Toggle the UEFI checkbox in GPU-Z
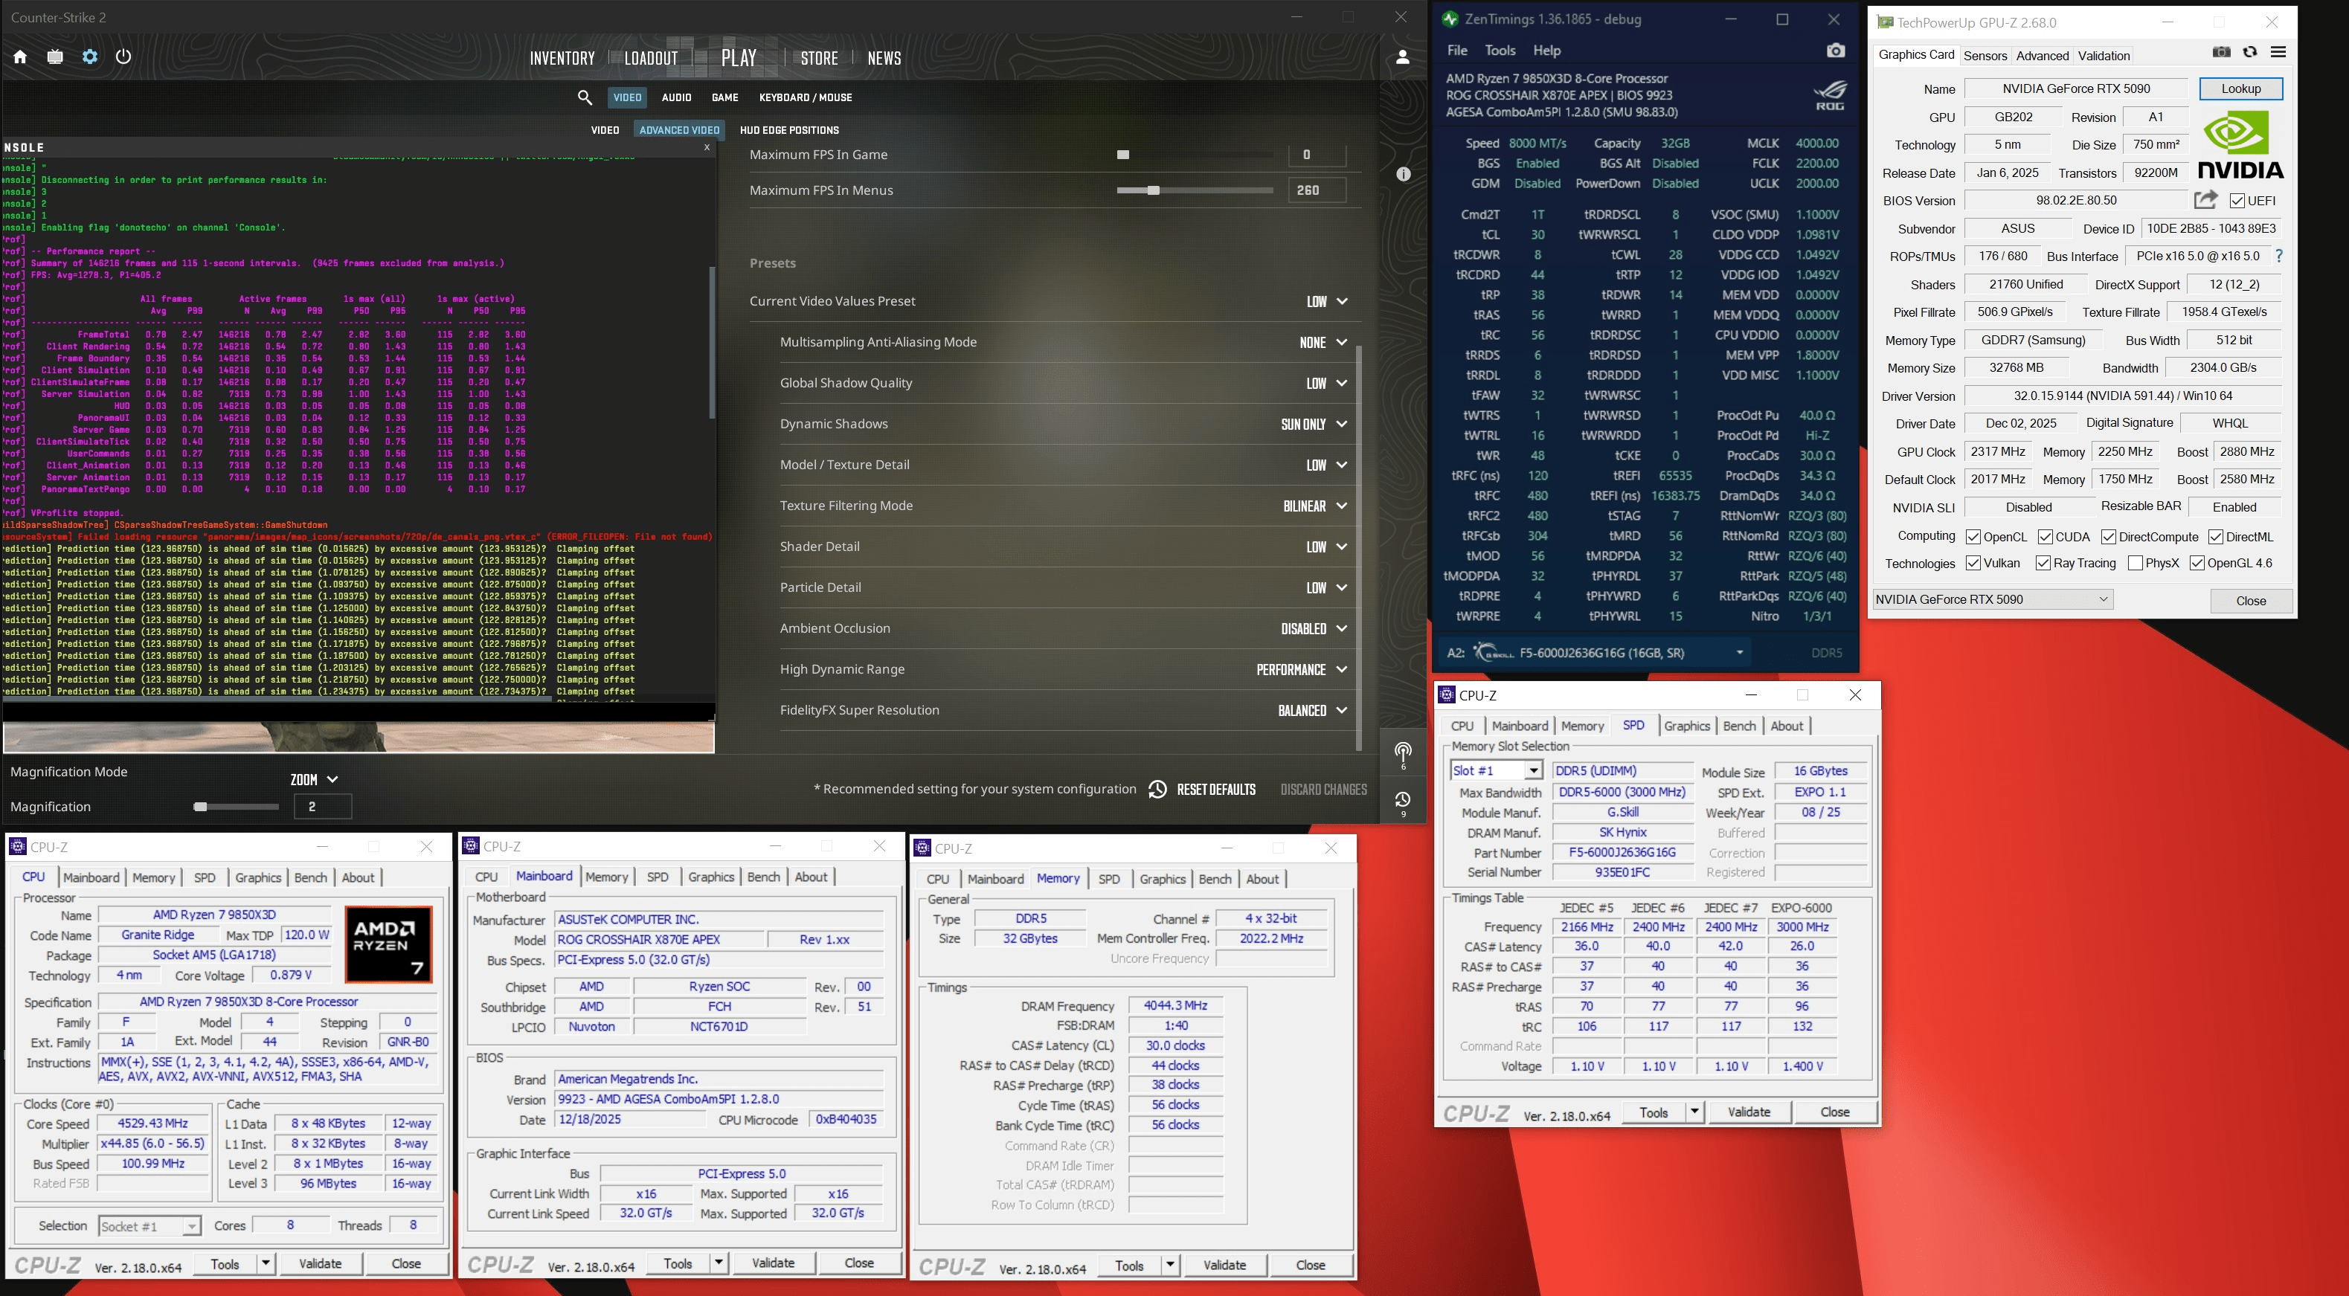The width and height of the screenshot is (2349, 1296). pos(2237,201)
